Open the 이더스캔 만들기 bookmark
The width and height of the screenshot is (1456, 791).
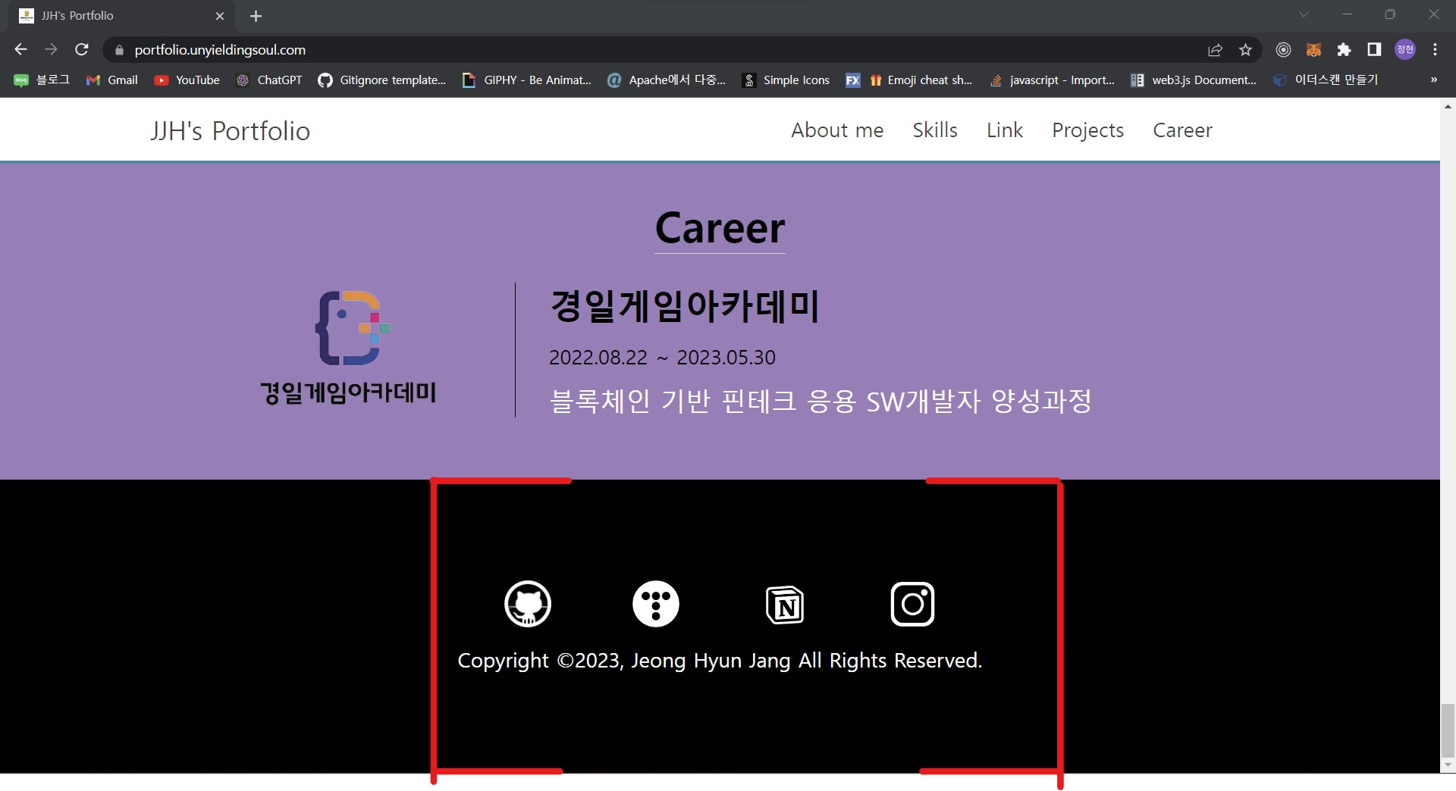[x=1326, y=80]
